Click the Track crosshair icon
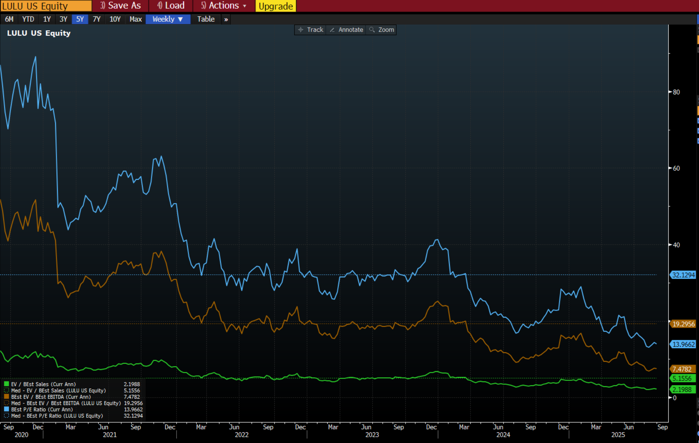Screen dimensions: 699x443 [301, 30]
